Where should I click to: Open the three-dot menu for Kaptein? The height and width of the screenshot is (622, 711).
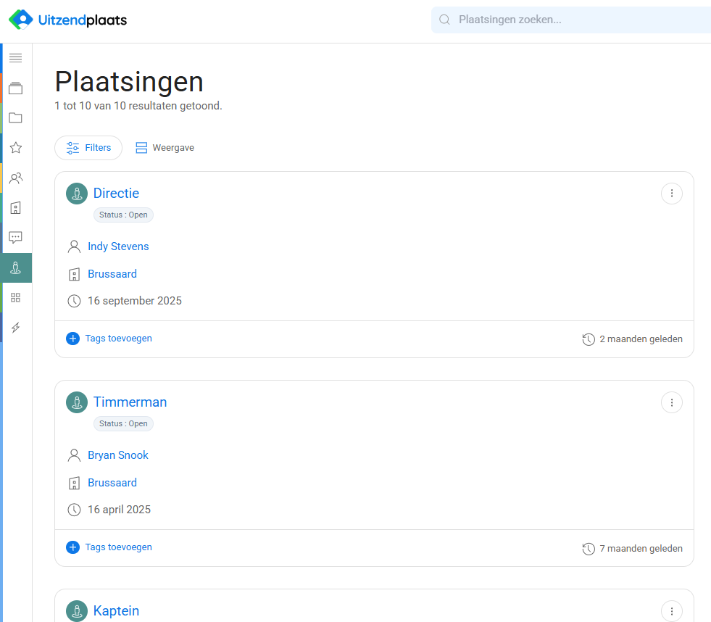click(x=671, y=611)
